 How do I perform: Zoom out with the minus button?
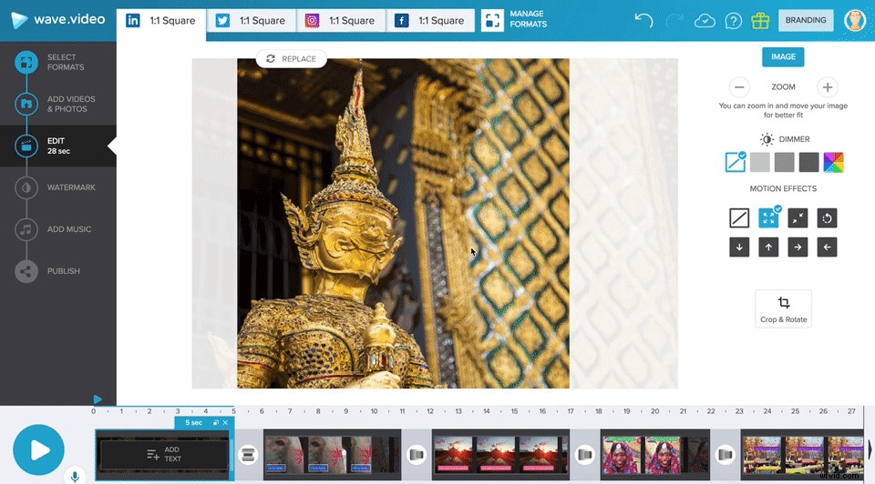(739, 87)
